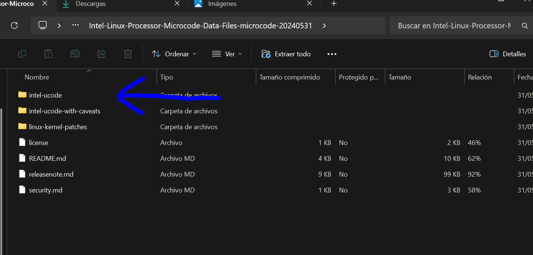Open the three-dot more options menu
This screenshot has width=533, height=255.
[x=332, y=54]
